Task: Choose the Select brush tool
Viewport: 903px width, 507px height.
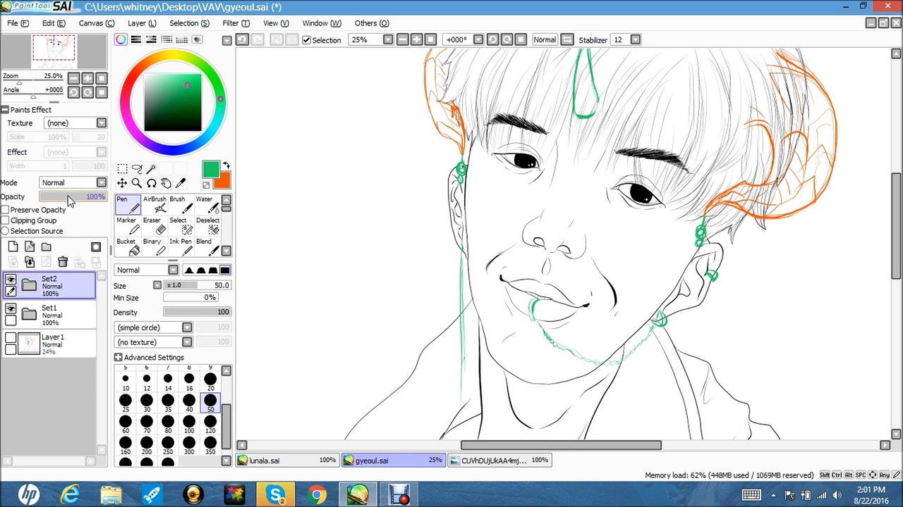Action: [181, 225]
